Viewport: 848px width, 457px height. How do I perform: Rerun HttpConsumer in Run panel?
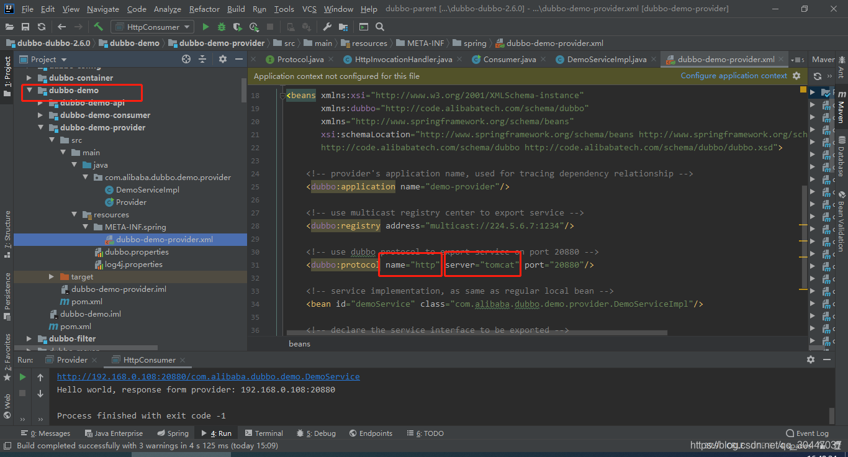point(22,377)
